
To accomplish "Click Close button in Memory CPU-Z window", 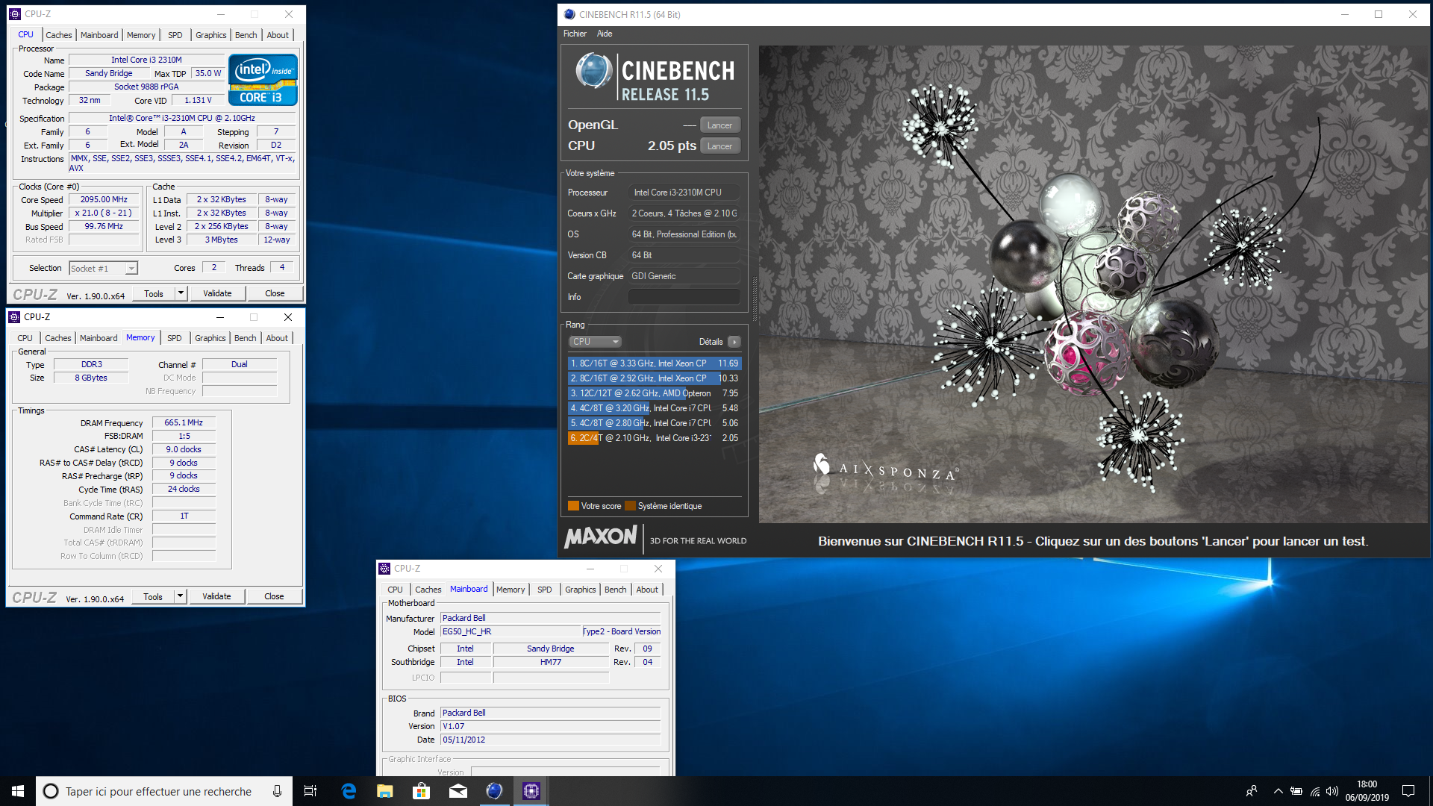I will coord(274,596).
